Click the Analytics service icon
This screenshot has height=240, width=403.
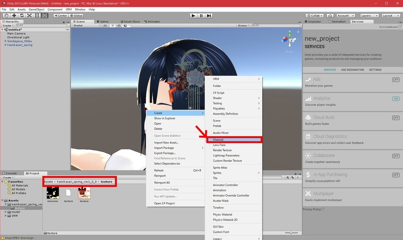(308, 98)
